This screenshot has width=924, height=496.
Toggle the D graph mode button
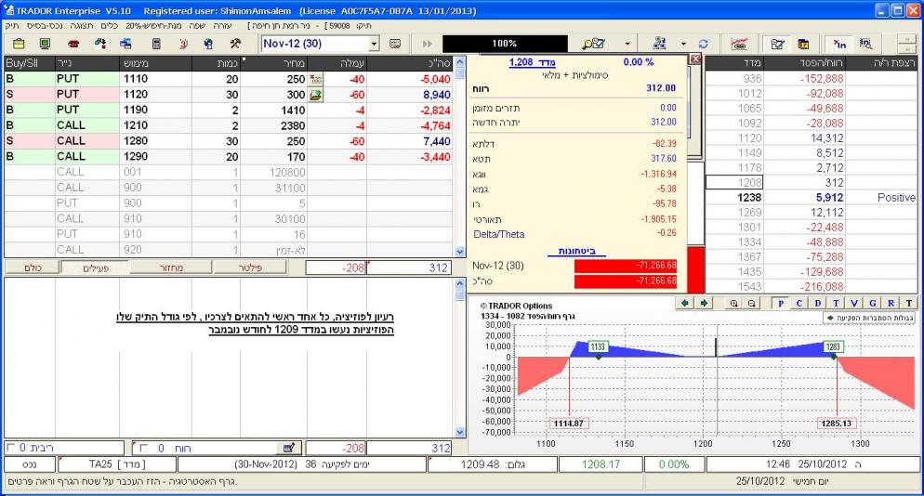click(x=817, y=303)
